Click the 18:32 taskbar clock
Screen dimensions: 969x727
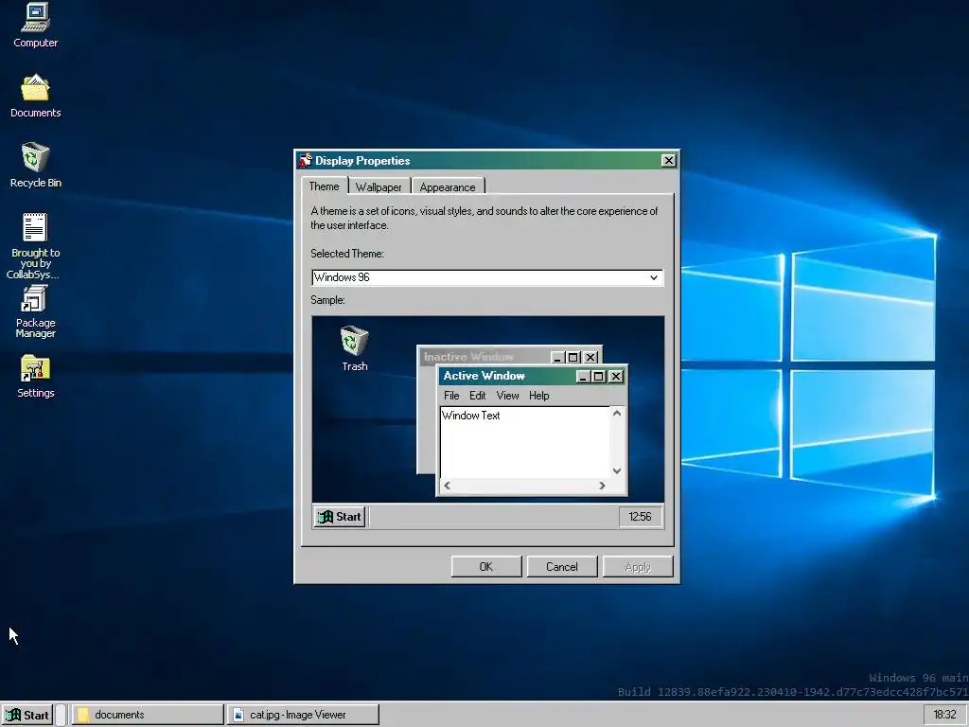coord(944,715)
